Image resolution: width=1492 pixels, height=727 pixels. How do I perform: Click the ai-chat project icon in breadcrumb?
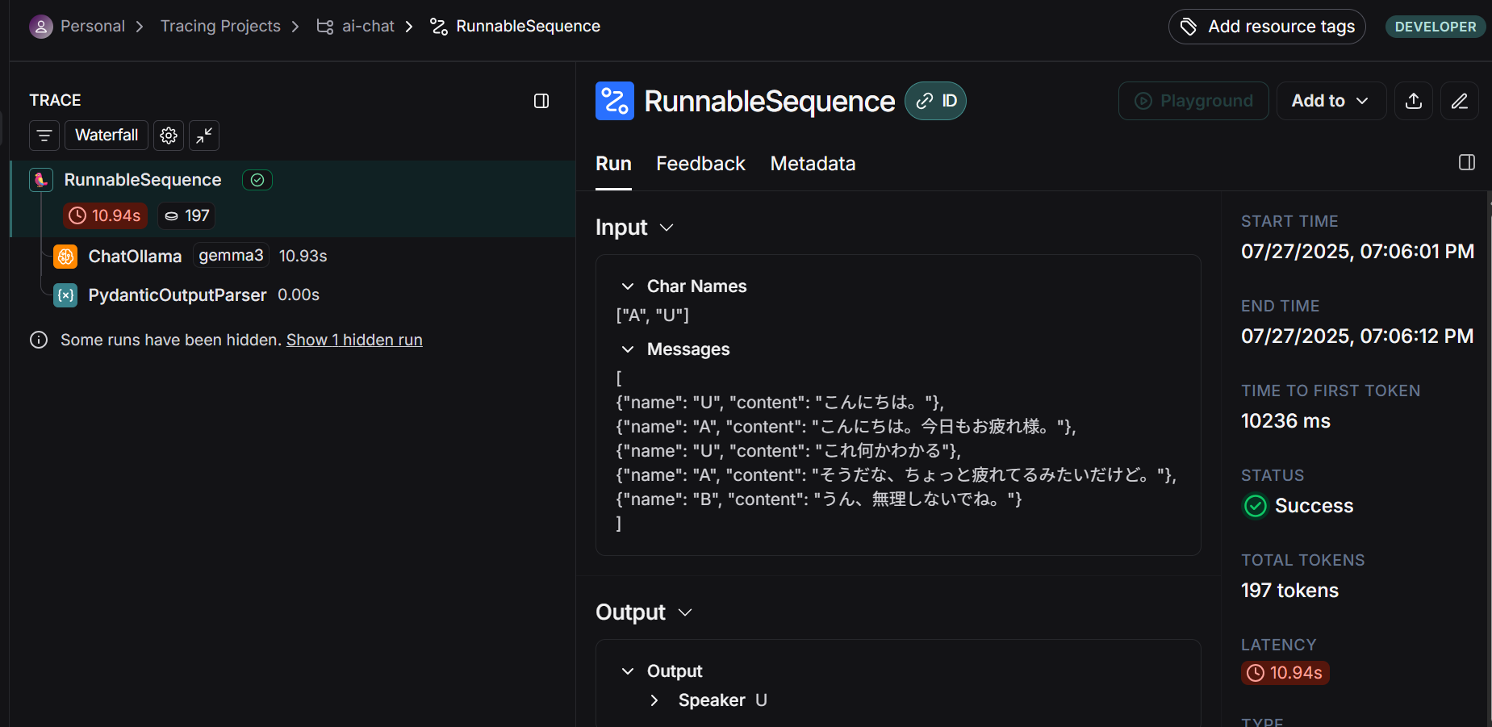[x=325, y=27]
